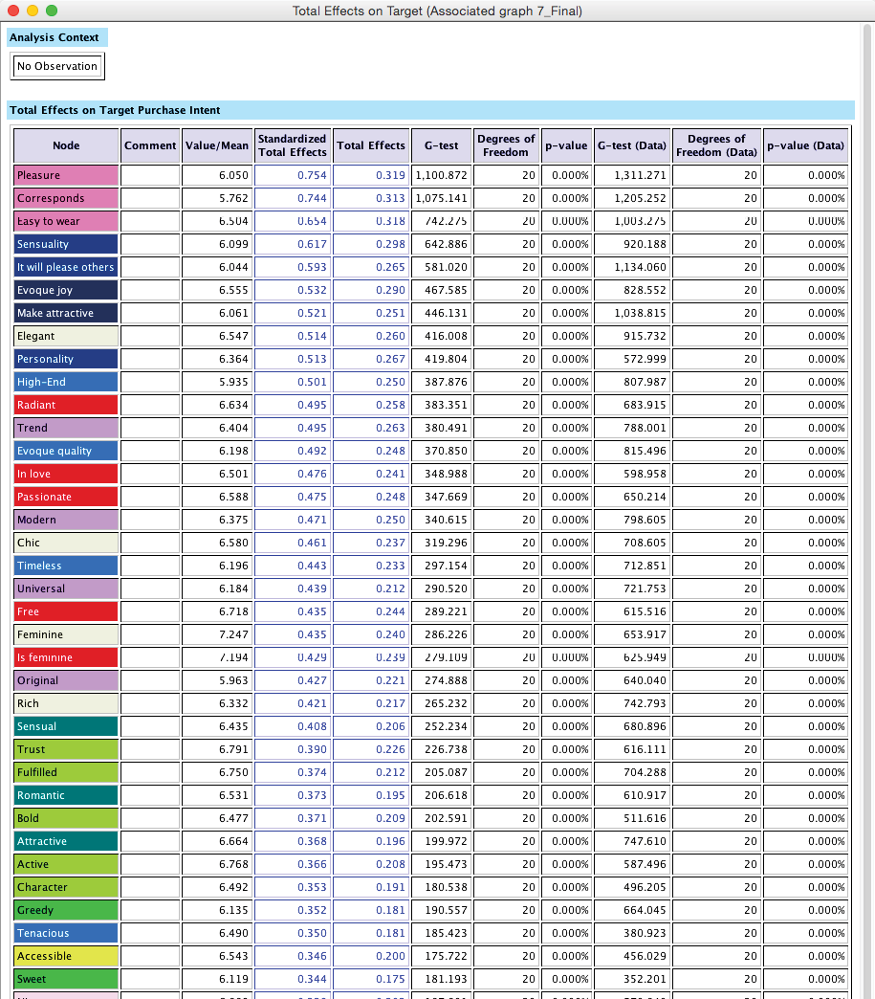Select the Is feminine node cell
The width and height of the screenshot is (875, 999).
(x=66, y=656)
